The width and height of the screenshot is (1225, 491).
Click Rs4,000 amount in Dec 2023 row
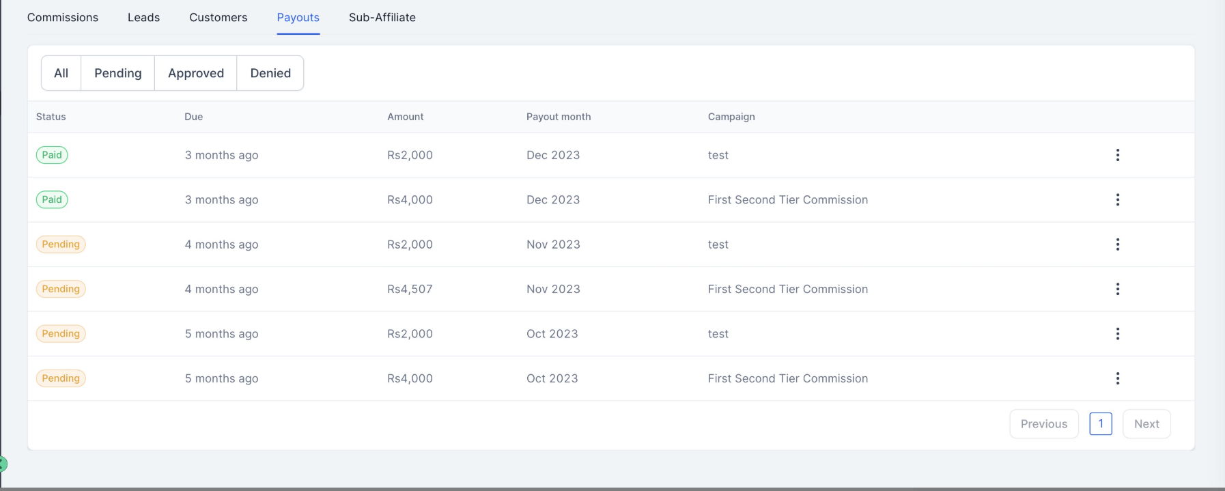coord(410,199)
